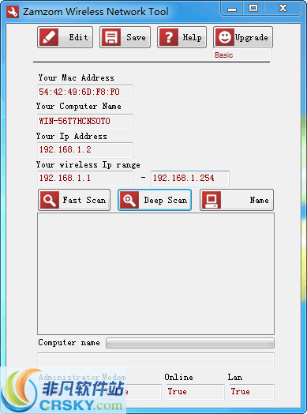Click the 'Lan' label

(x=235, y=377)
